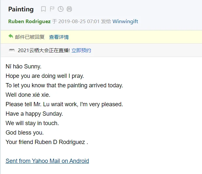This screenshot has width=202, height=174.
Task: Open 查看详情 to view reply details
Action: pyautogui.click(x=59, y=37)
